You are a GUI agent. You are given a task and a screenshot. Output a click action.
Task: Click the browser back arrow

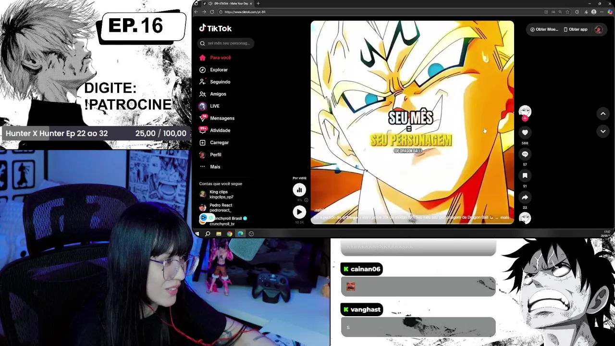pos(196,12)
